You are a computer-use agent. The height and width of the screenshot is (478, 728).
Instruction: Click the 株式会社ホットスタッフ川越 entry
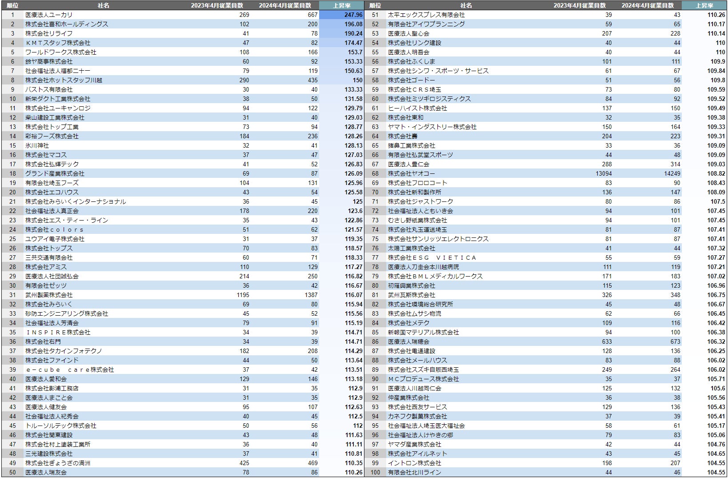coord(64,80)
